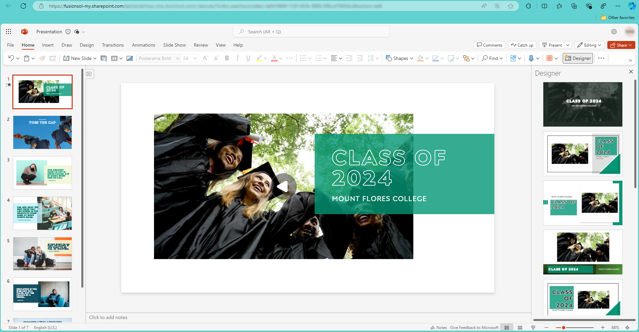Click the New Slide button
Image resolution: width=639 pixels, height=332 pixels.
pos(77,58)
